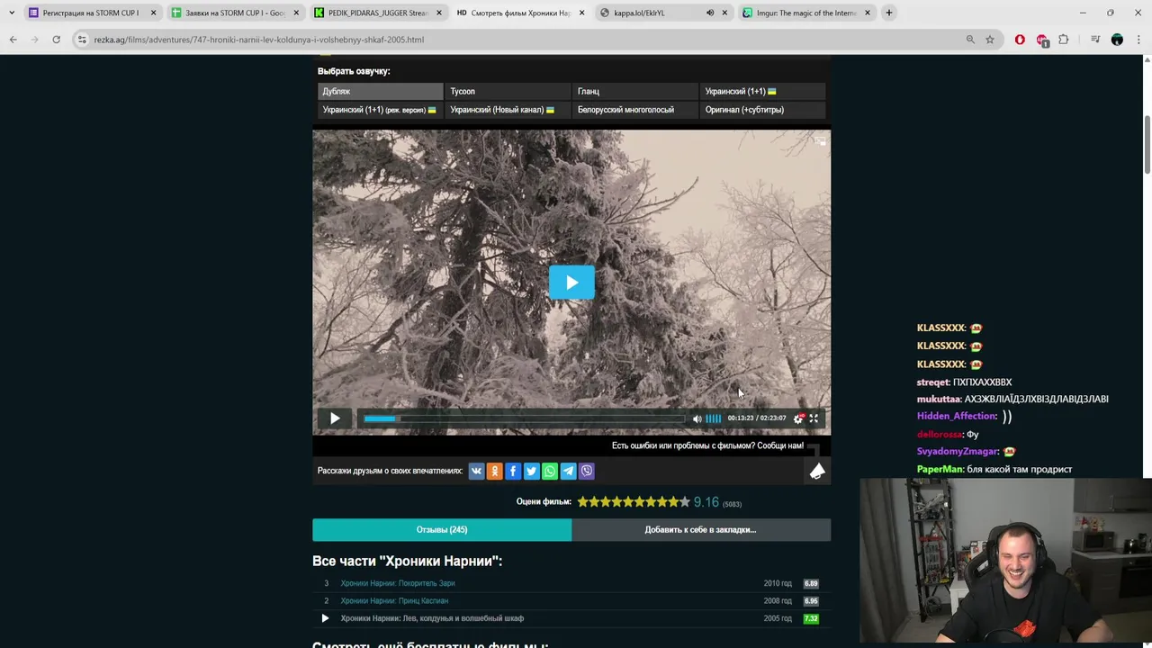The height and width of the screenshot is (648, 1152).
Task: Open Отзывы (245) tab
Action: tap(442, 529)
